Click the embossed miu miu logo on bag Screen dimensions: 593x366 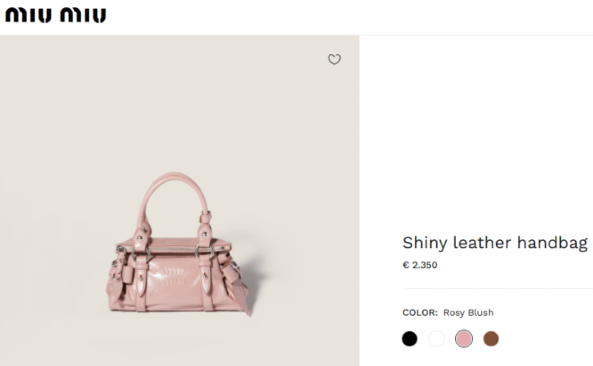click(x=173, y=276)
